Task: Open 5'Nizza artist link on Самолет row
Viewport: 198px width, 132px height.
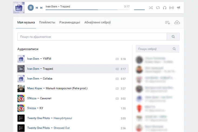Action: point(32,98)
